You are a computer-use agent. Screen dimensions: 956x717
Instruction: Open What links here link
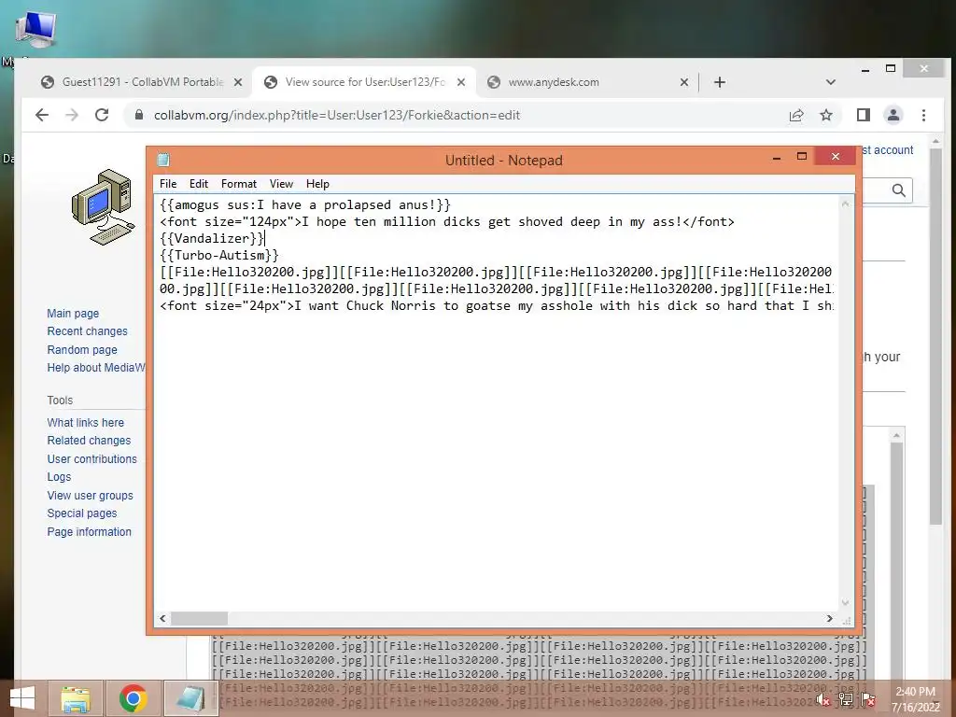(x=85, y=423)
